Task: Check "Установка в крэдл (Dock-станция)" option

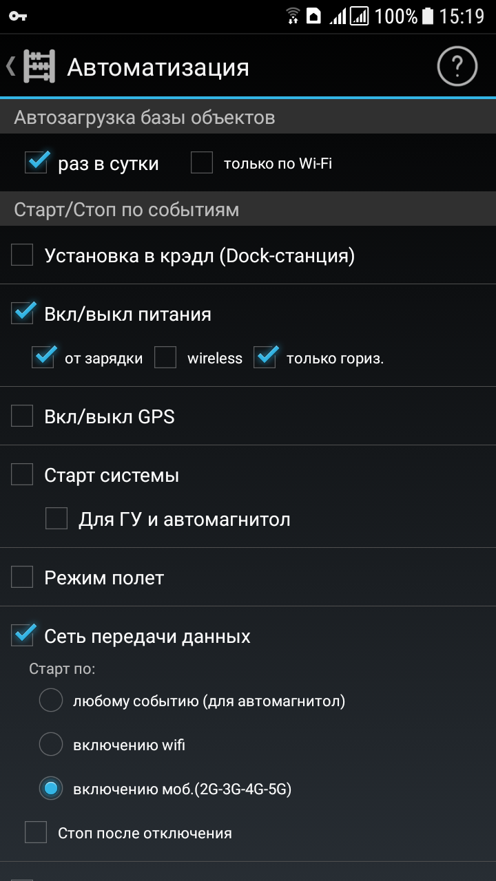Action: (x=22, y=255)
